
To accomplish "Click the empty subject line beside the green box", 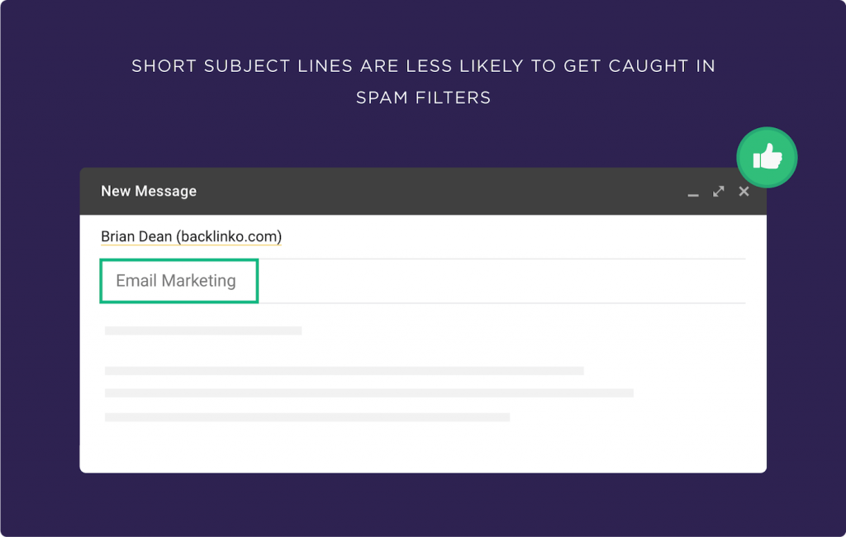I will click(501, 281).
